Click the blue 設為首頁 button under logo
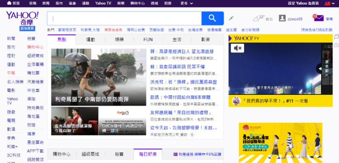Image resolution: width=339 pixels, height=163 pixels. (27, 28)
